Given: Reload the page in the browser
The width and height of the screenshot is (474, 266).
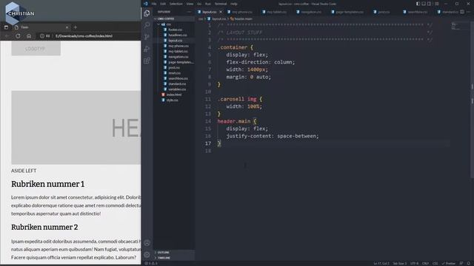Looking at the screenshot, I should [18, 36].
